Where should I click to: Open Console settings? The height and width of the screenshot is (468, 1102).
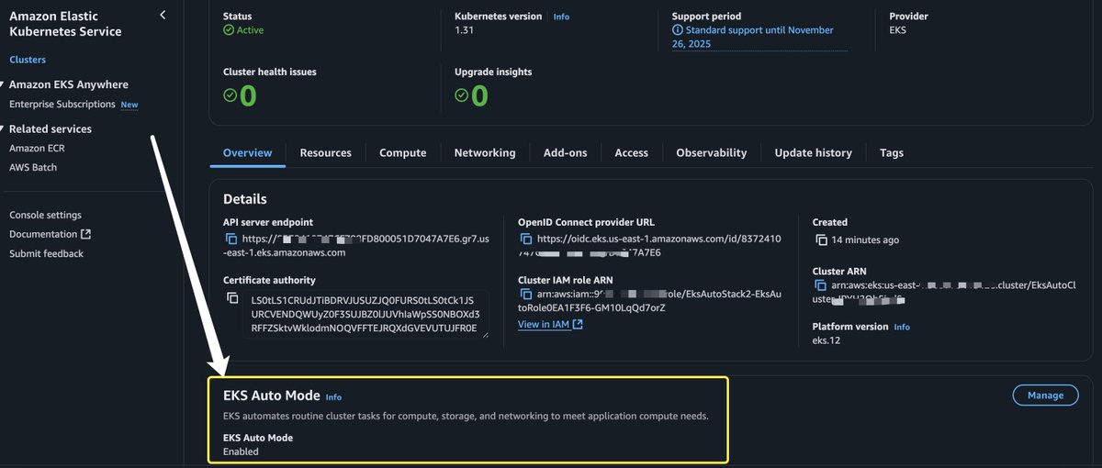coord(45,215)
